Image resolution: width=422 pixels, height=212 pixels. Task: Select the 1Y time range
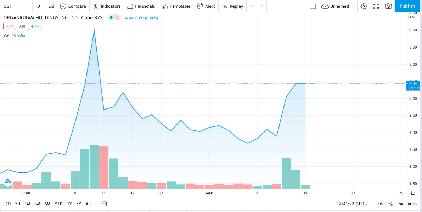pyautogui.click(x=69, y=204)
